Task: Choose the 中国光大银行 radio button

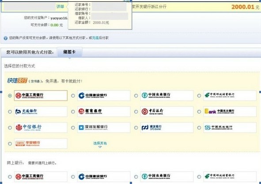Action: click(x=199, y=112)
